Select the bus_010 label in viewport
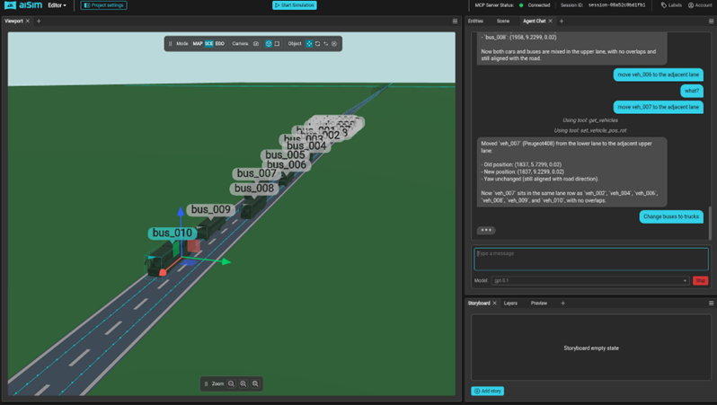Viewport: 717px width, 405px height. (x=173, y=233)
